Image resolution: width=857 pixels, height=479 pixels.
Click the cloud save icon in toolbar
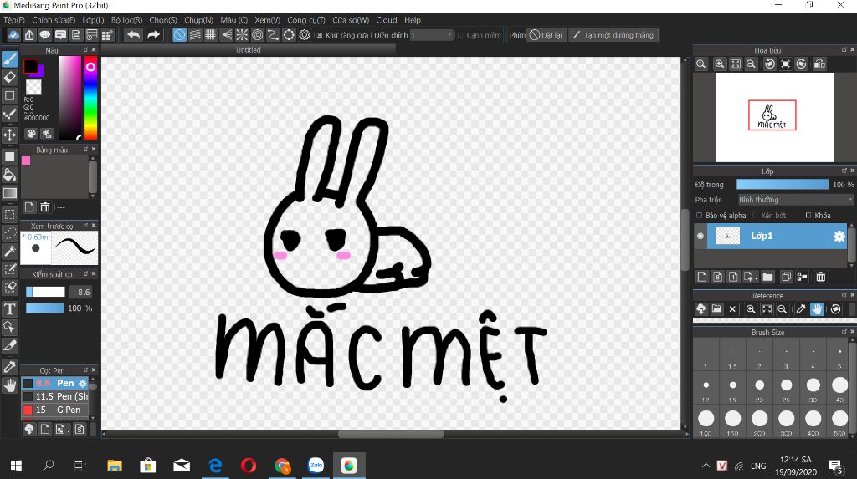[13, 35]
